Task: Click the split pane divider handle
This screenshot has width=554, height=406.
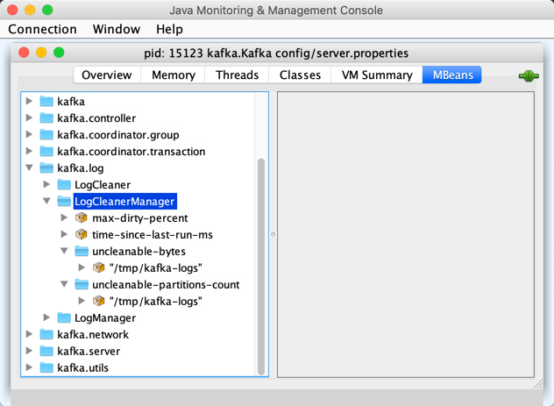Action: pyautogui.click(x=272, y=234)
